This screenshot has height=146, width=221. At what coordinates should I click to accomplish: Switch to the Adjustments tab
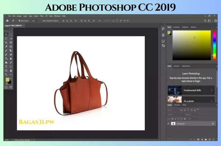(x=186, y=66)
